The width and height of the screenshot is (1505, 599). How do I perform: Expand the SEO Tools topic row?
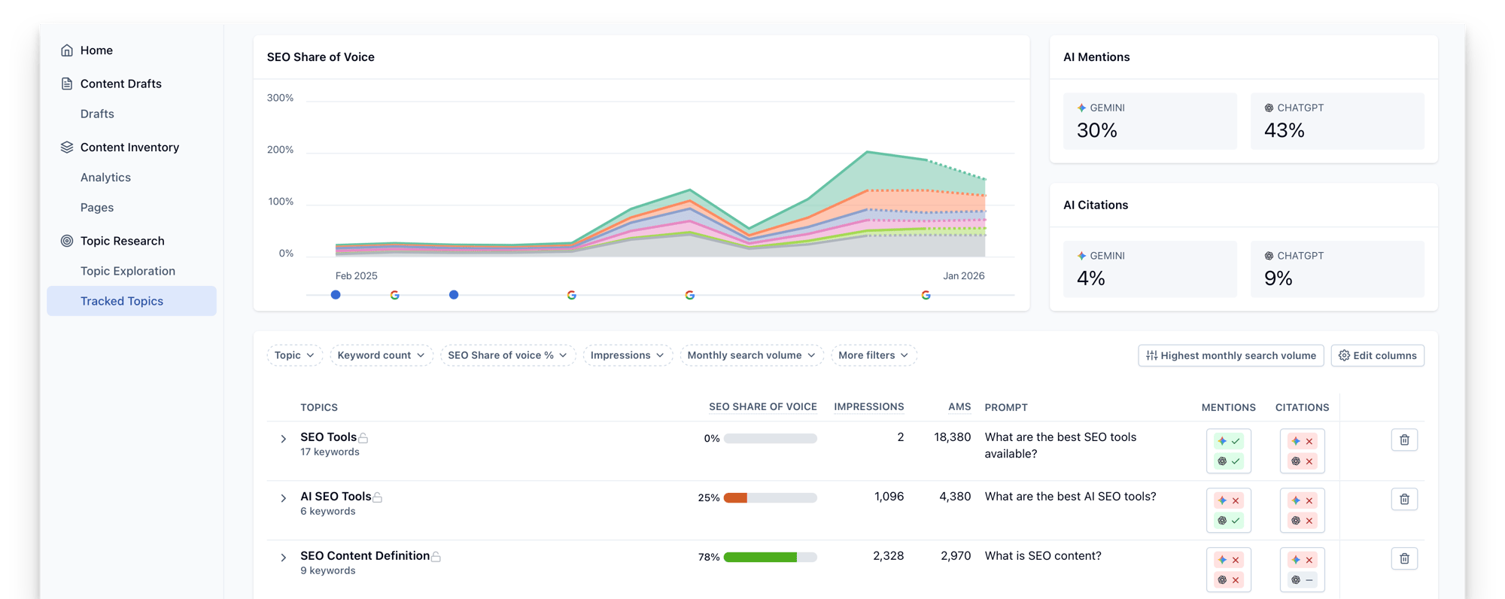point(284,439)
